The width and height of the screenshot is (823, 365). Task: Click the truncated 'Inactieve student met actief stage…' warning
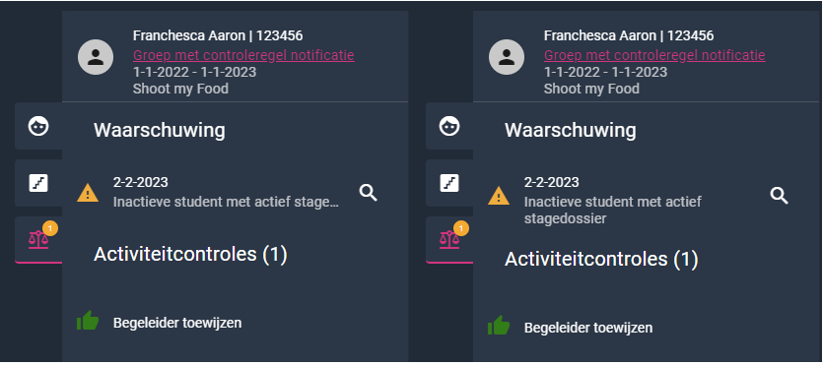(x=227, y=202)
